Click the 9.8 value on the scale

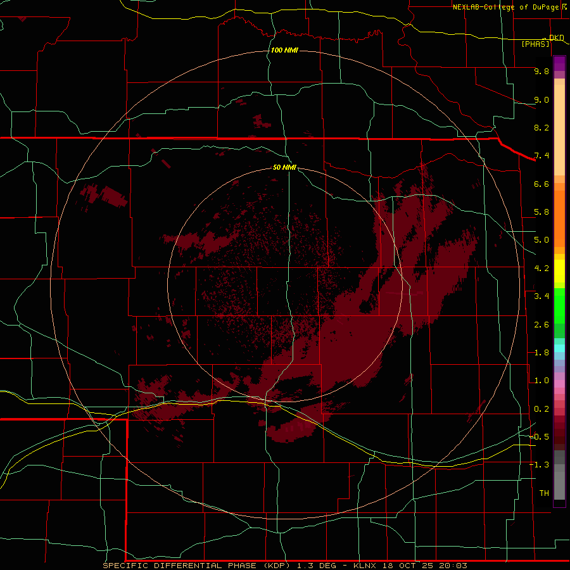(x=541, y=71)
